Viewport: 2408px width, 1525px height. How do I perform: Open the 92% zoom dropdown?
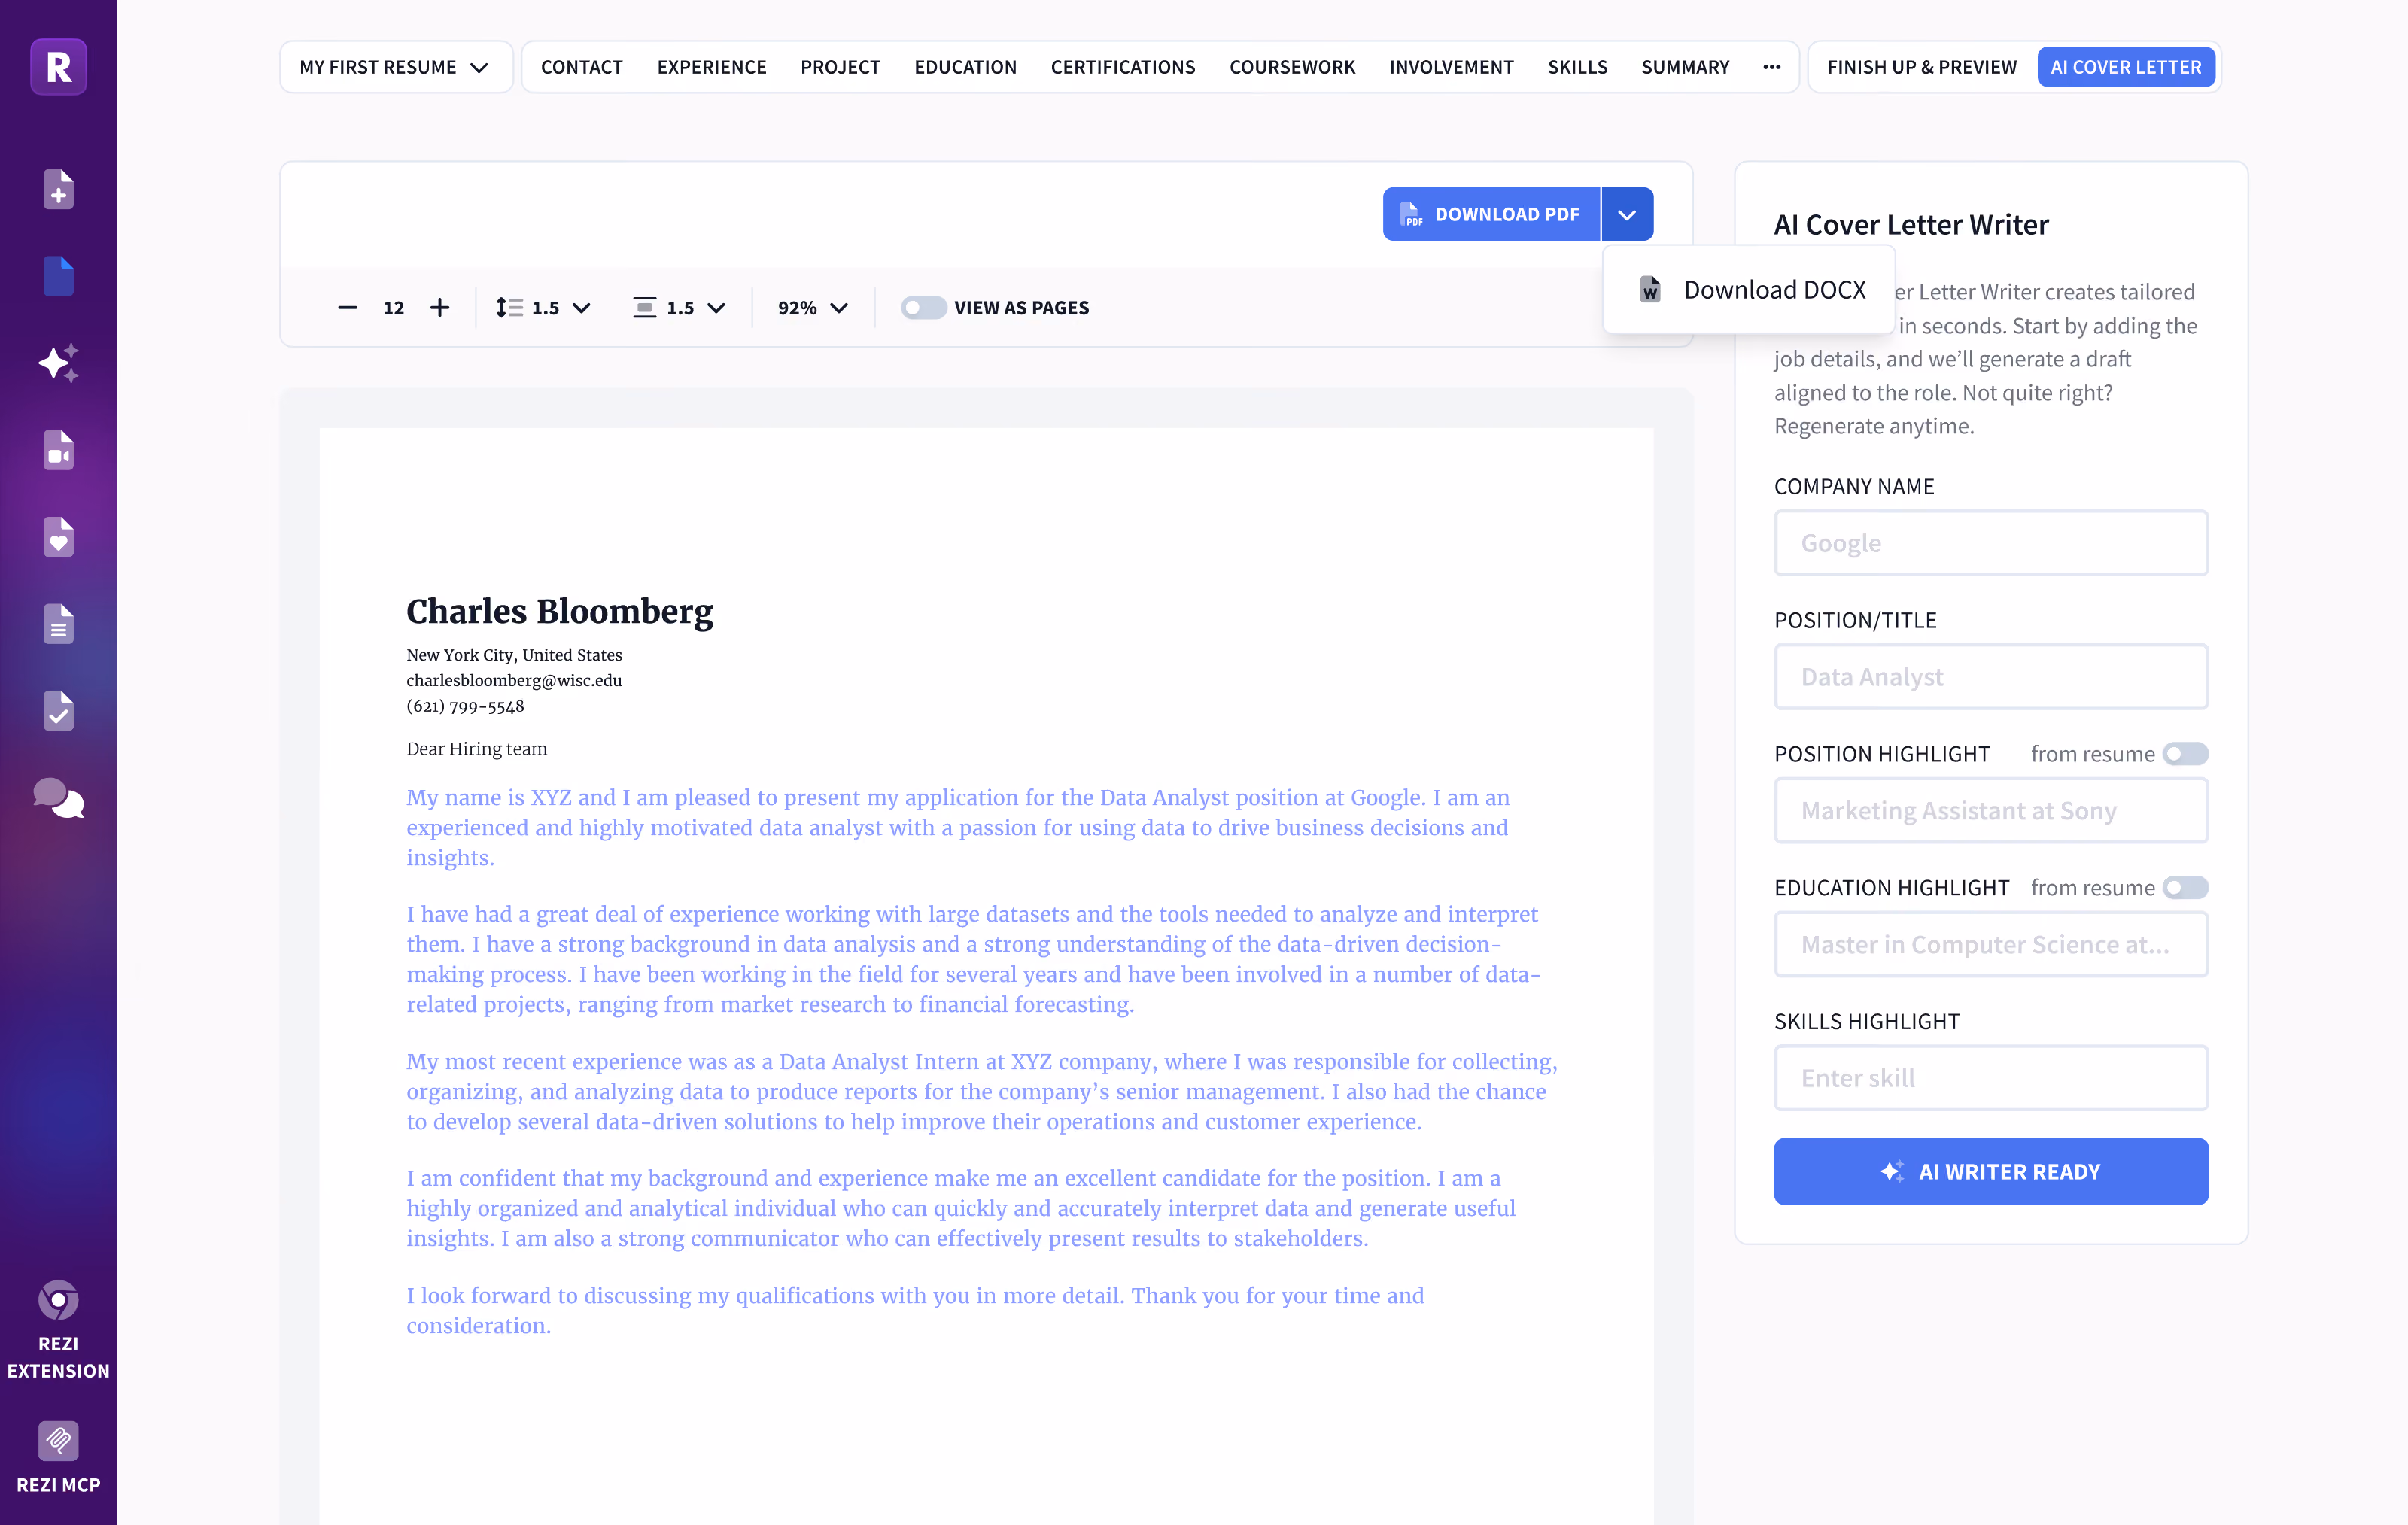813,308
